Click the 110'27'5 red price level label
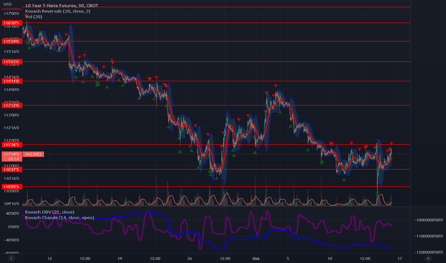 pos(11,169)
